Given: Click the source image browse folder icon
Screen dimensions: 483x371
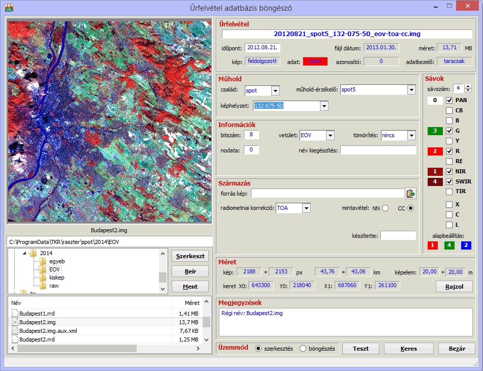Looking at the screenshot, I should (410, 194).
